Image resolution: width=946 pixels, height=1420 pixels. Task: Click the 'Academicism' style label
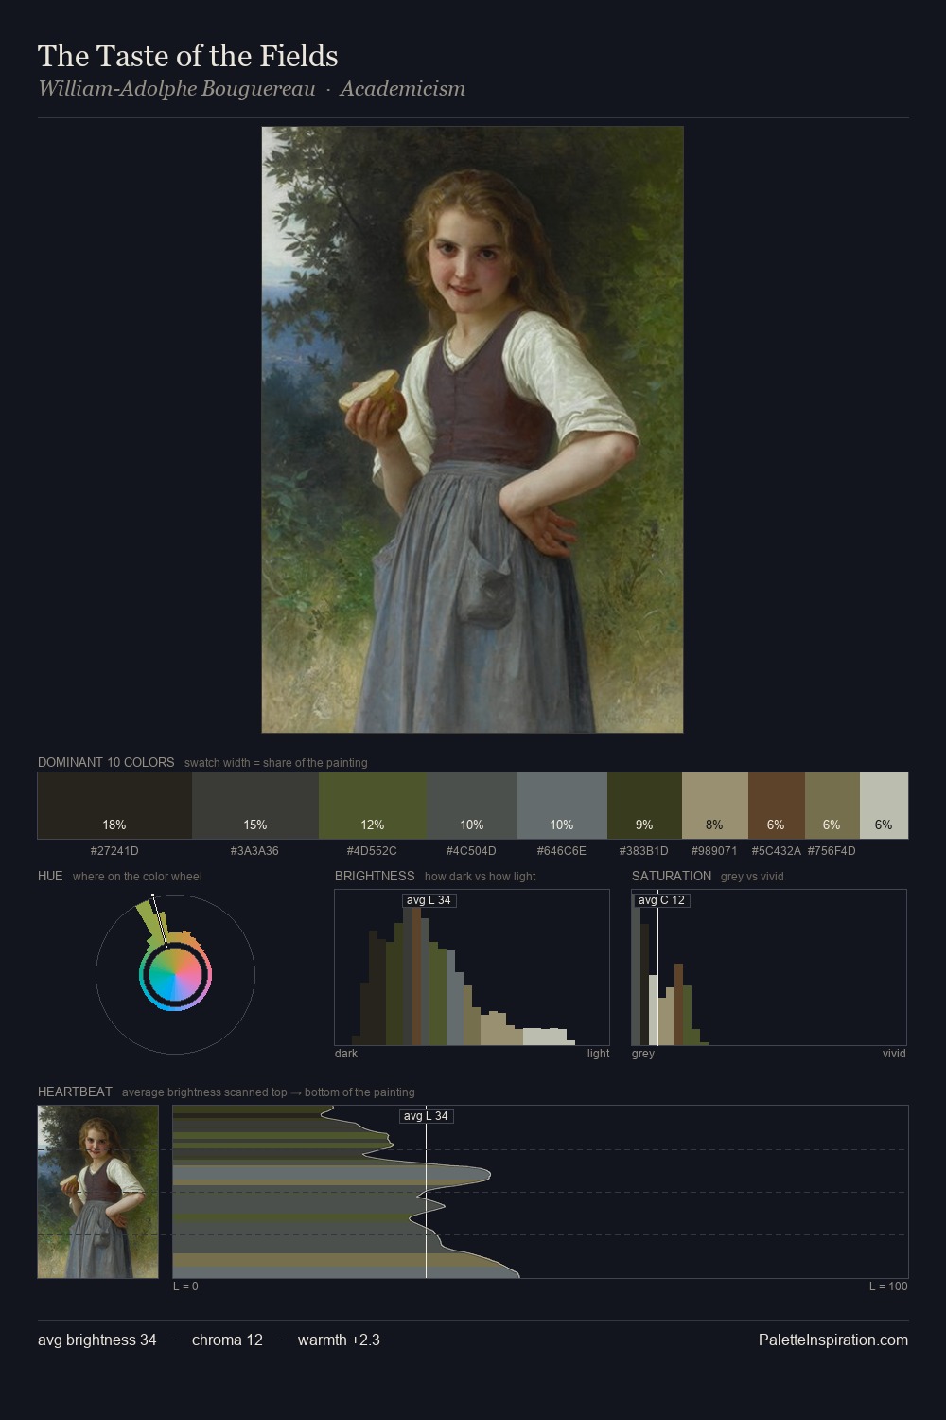[403, 89]
